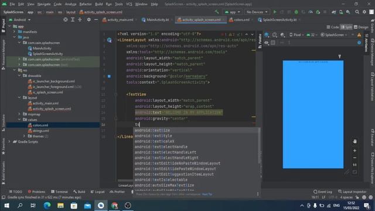This screenshot has width=375, height=211.
Task: Click the design surface layers icon
Action: [x=267, y=35]
